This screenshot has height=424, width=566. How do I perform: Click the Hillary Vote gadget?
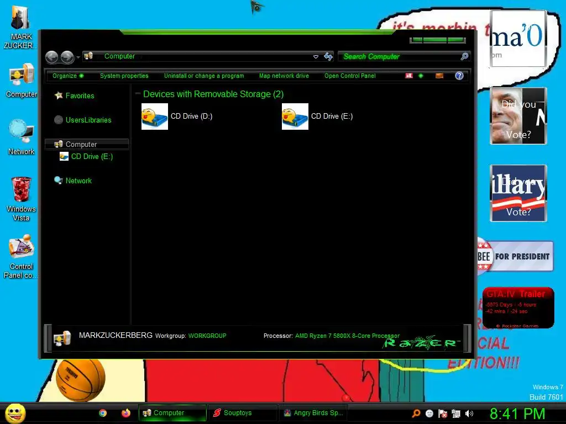coord(518,193)
